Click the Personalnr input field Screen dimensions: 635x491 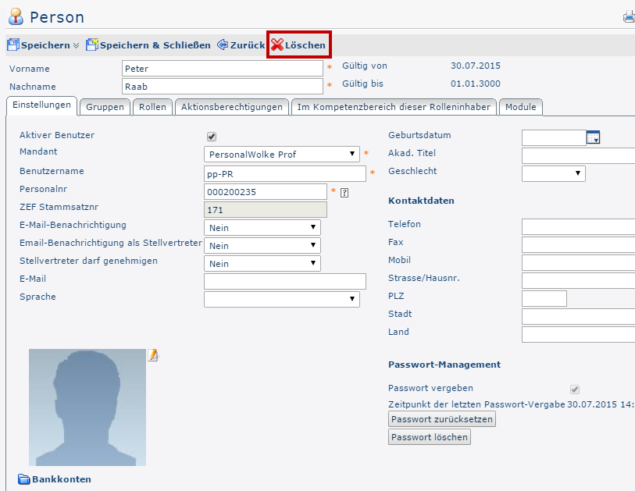266,192
